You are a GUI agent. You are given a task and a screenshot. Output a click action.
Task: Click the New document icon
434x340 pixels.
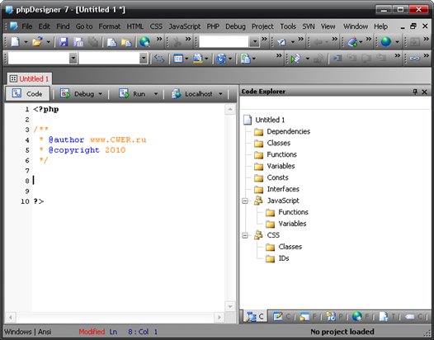coord(15,42)
